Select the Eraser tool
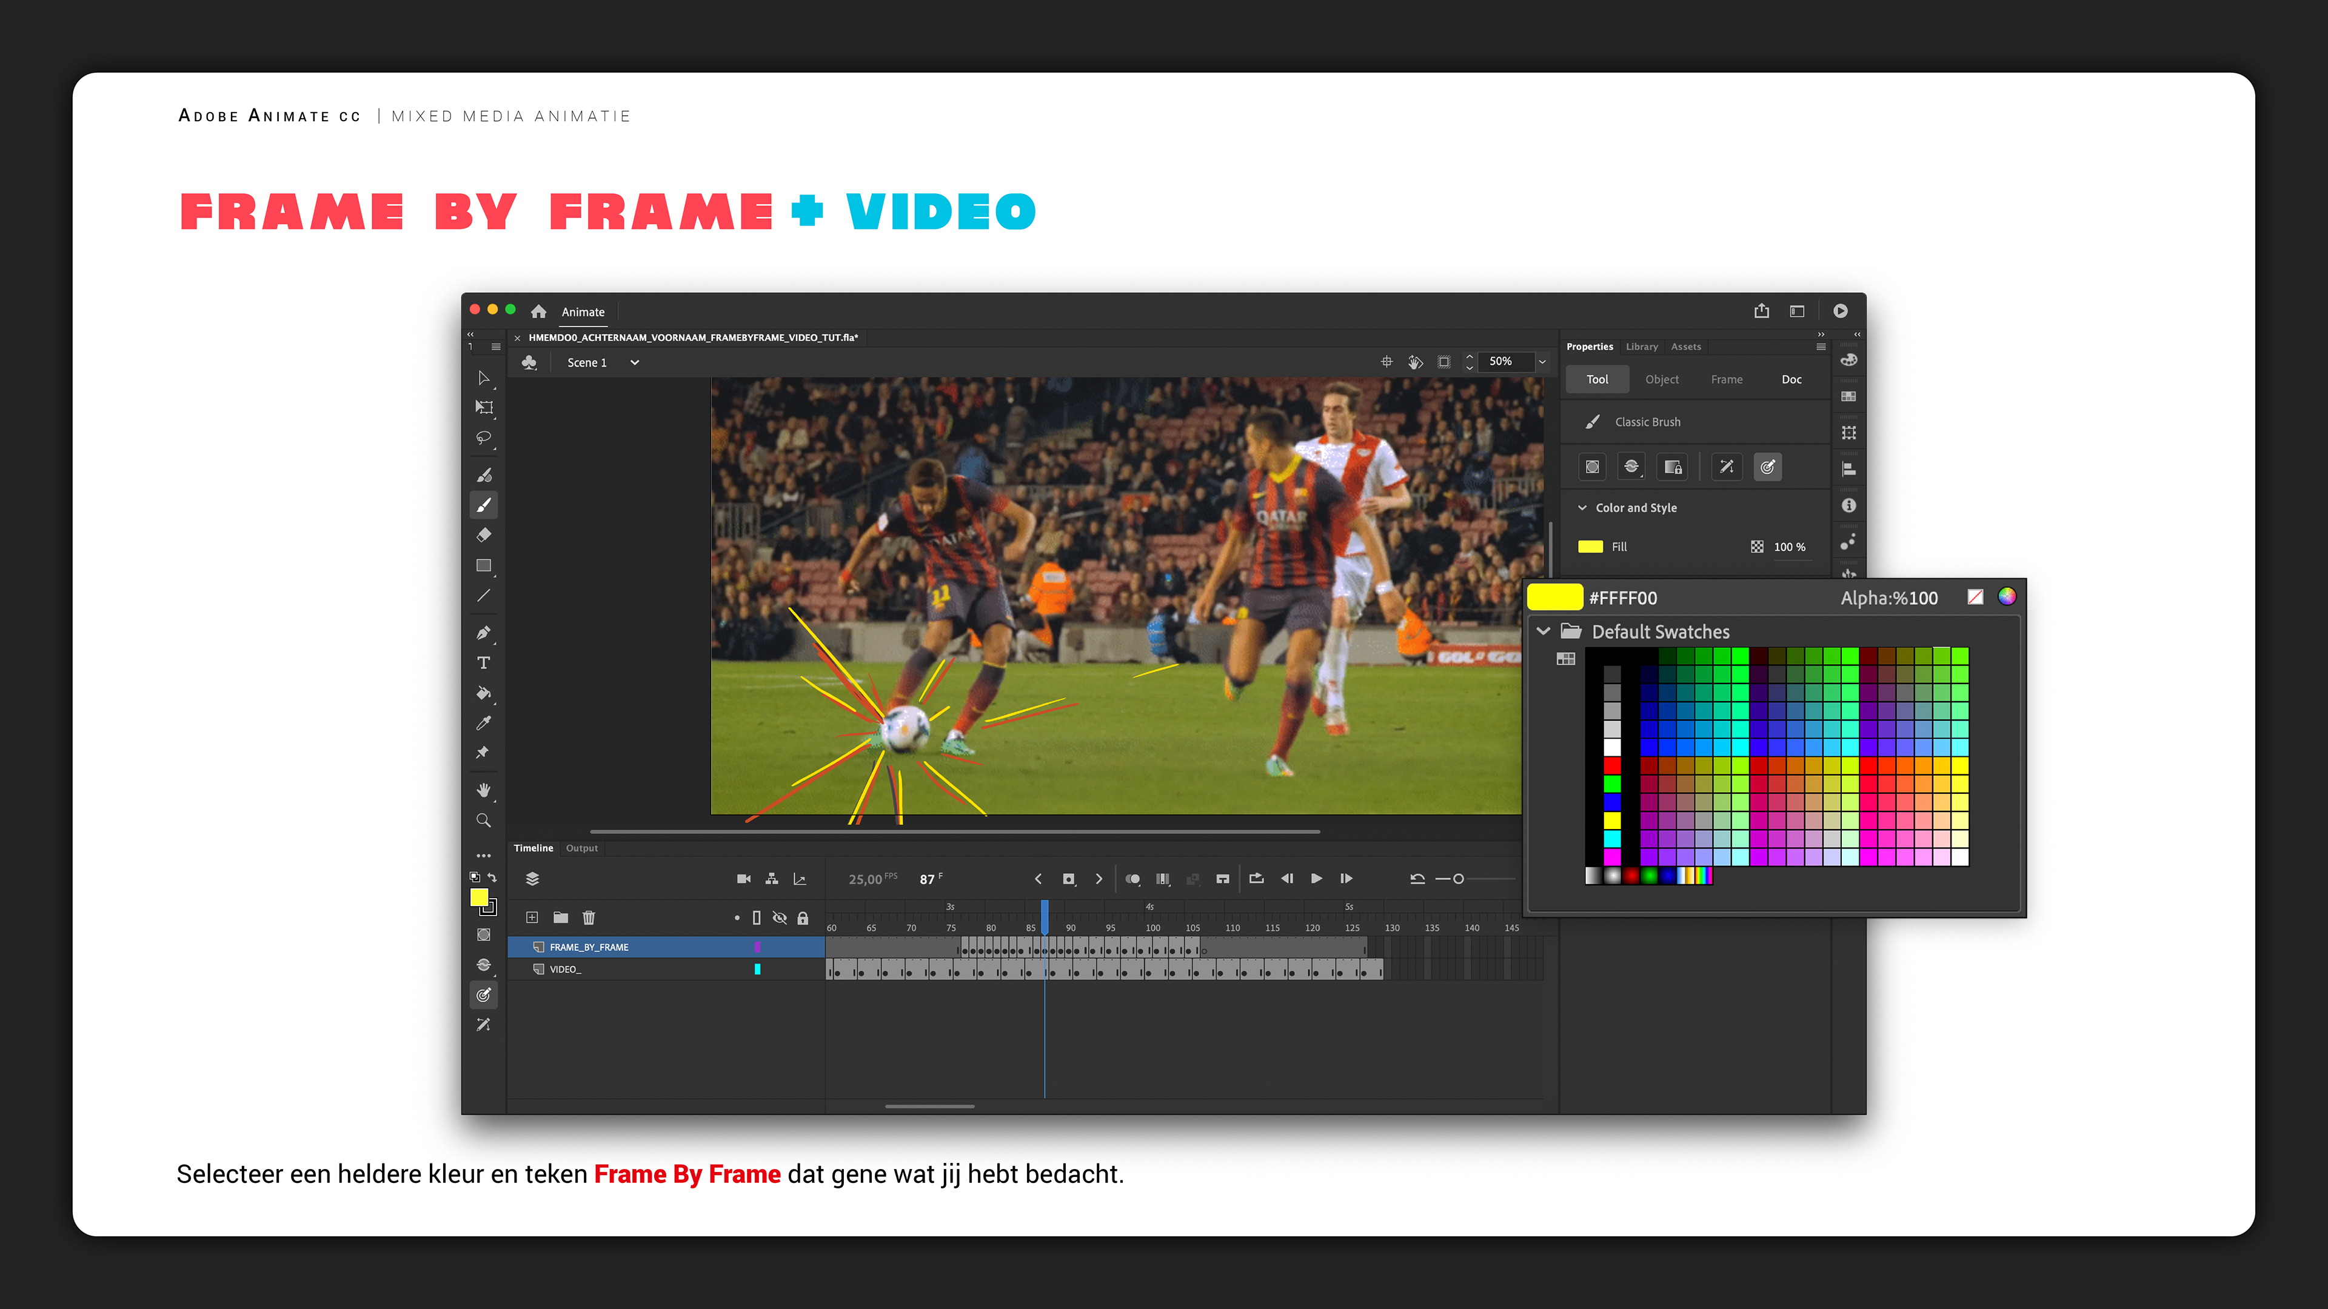Viewport: 2328px width, 1309px height. point(484,535)
